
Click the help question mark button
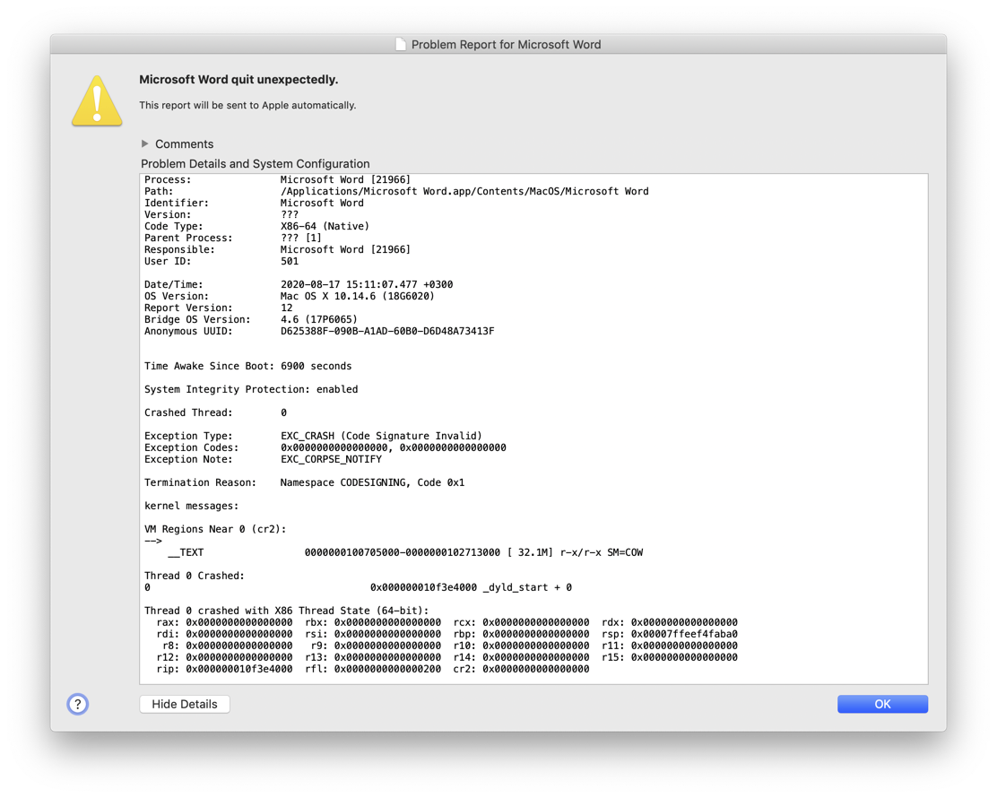[78, 704]
